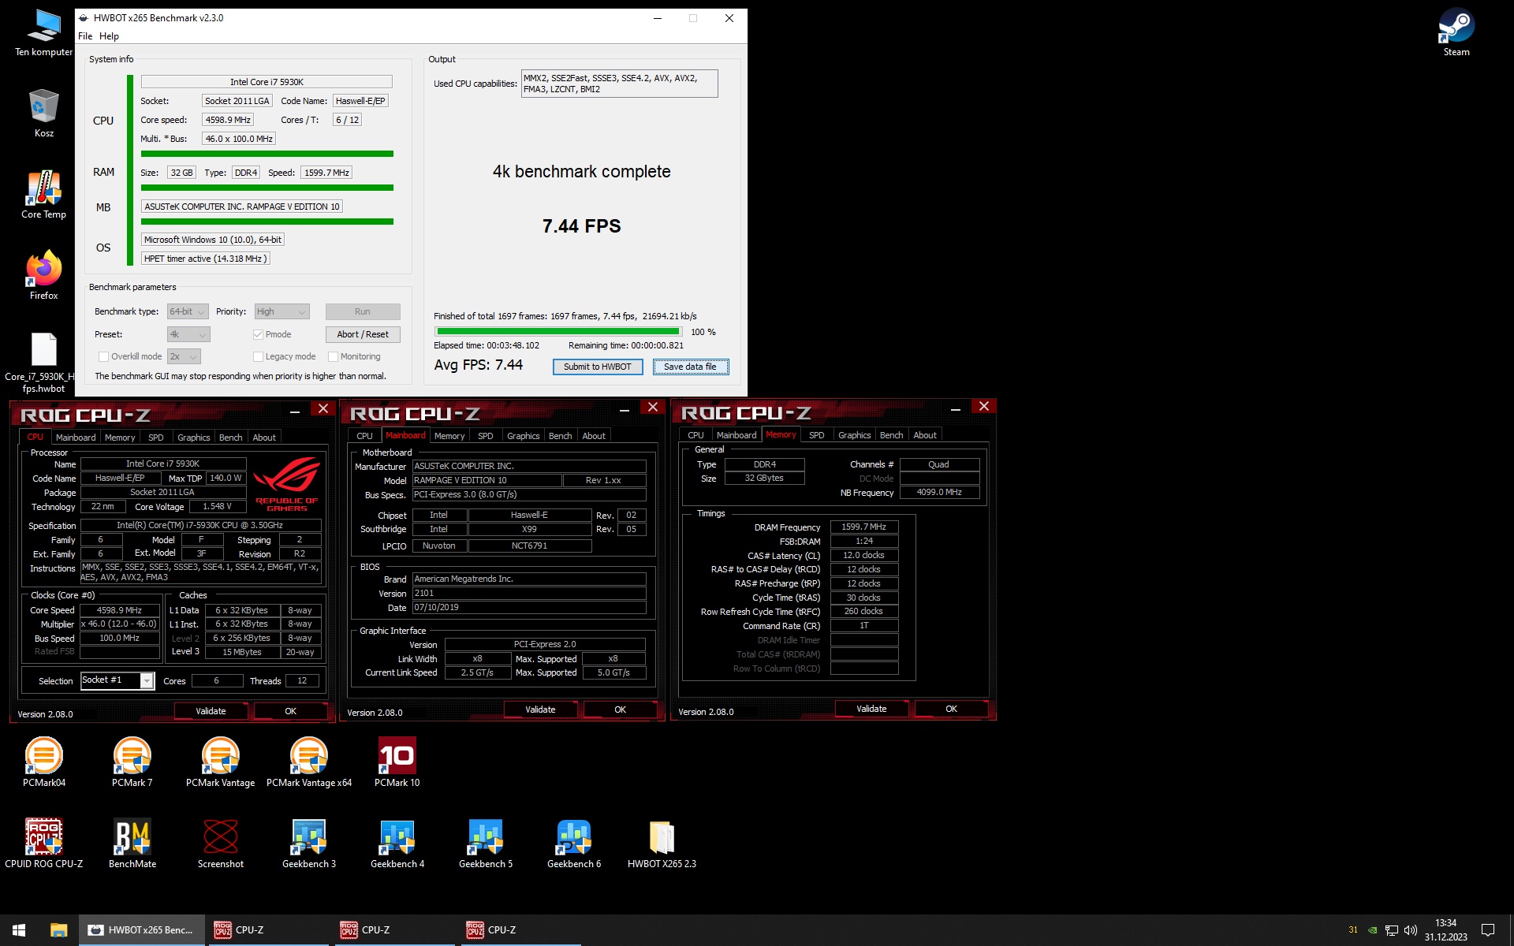Enable the Monitoring checkbox
This screenshot has height=946, width=1514.
point(333,356)
